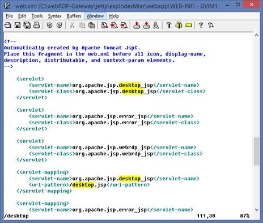This screenshot has height=223, width=263.
Task: Click the 'Automatically created by Apache Tomcat JspC.' line
Action: 72,48
